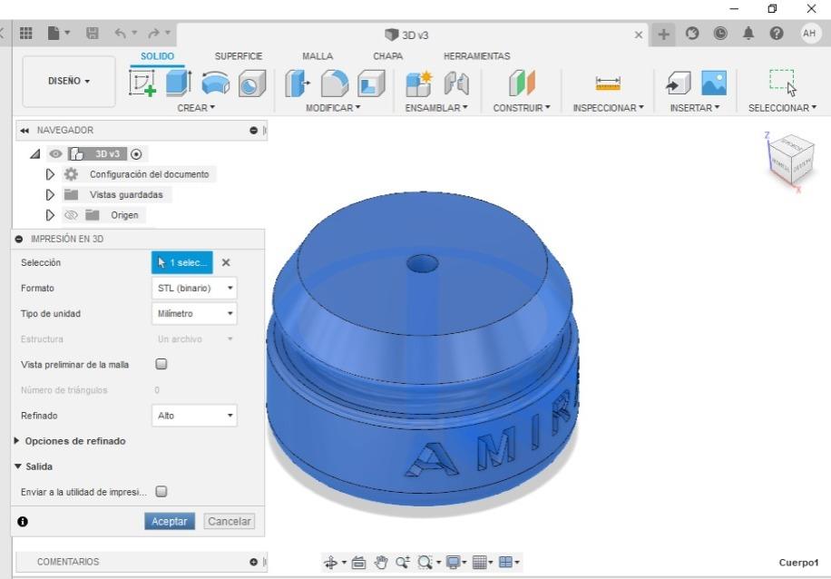Select the Shell tool
The image size is (831, 579).
pos(371,83)
